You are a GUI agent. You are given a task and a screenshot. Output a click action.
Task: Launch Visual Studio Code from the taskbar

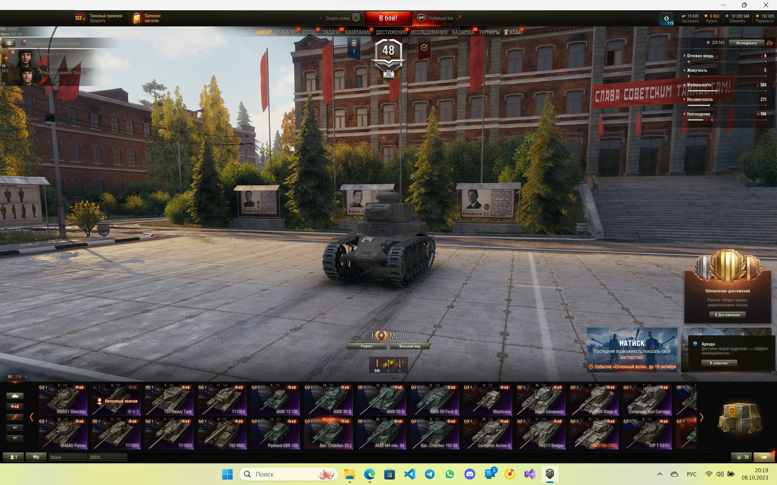tap(410, 474)
